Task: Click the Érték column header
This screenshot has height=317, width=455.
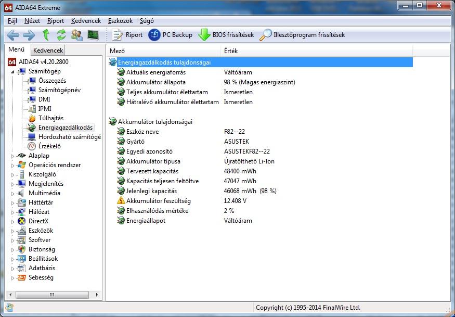Action: pos(317,51)
